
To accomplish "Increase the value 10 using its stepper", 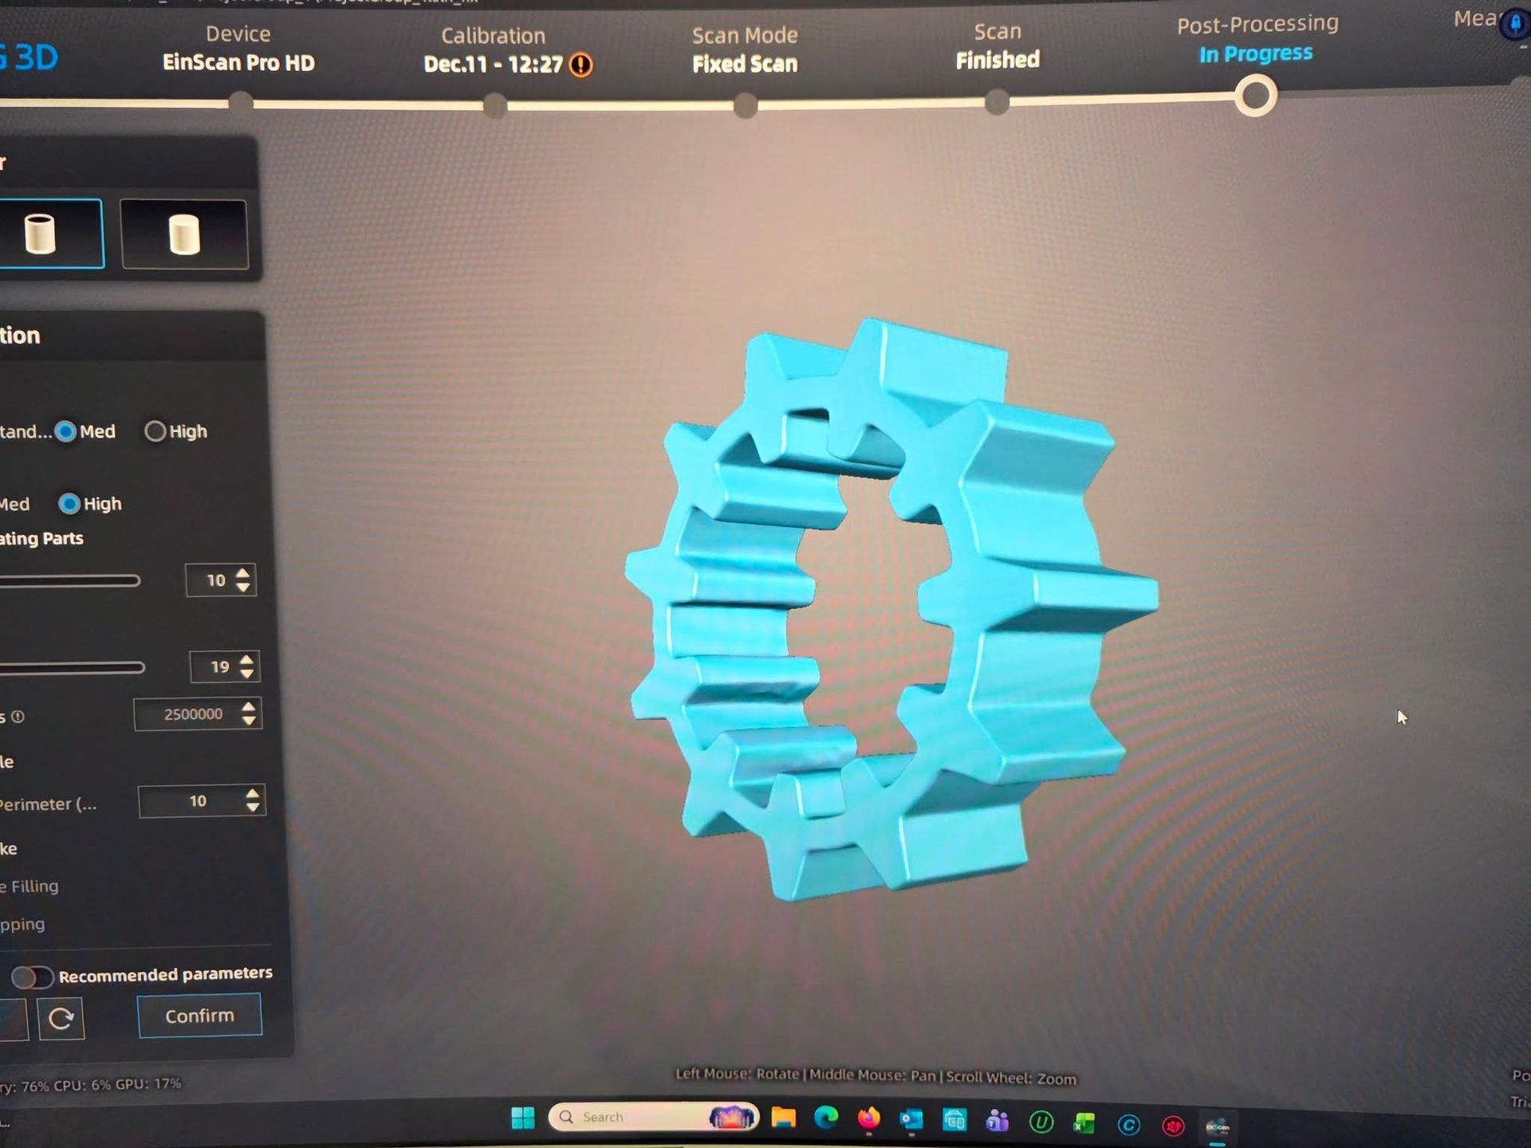I will (242, 574).
